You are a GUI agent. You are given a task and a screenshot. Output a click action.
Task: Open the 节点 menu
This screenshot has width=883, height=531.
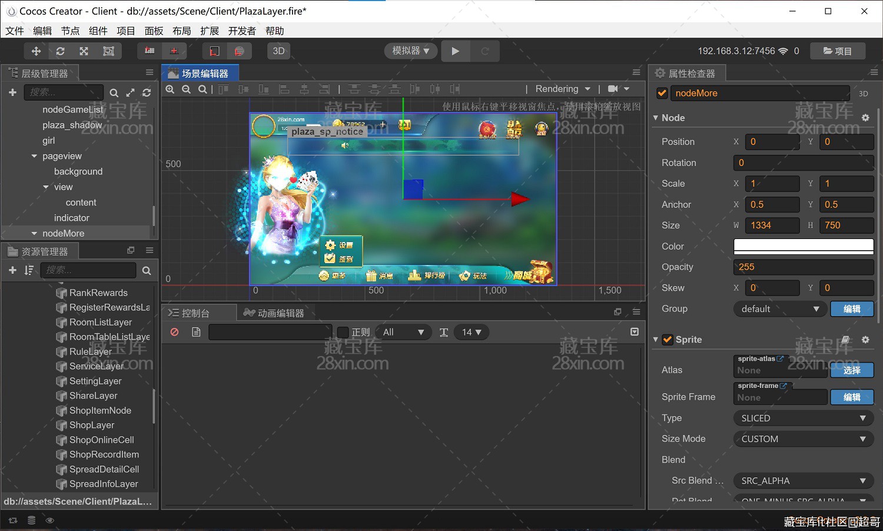pyautogui.click(x=70, y=31)
